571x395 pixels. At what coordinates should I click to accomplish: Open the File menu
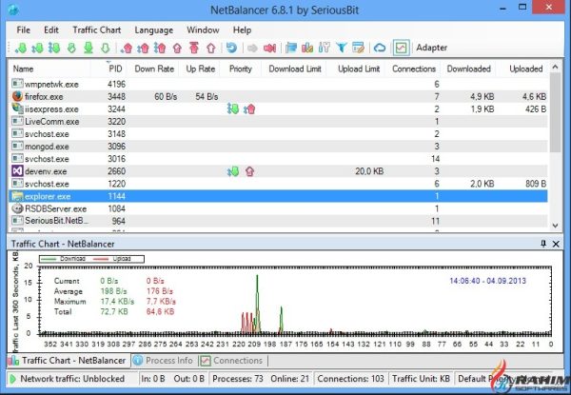(23, 30)
